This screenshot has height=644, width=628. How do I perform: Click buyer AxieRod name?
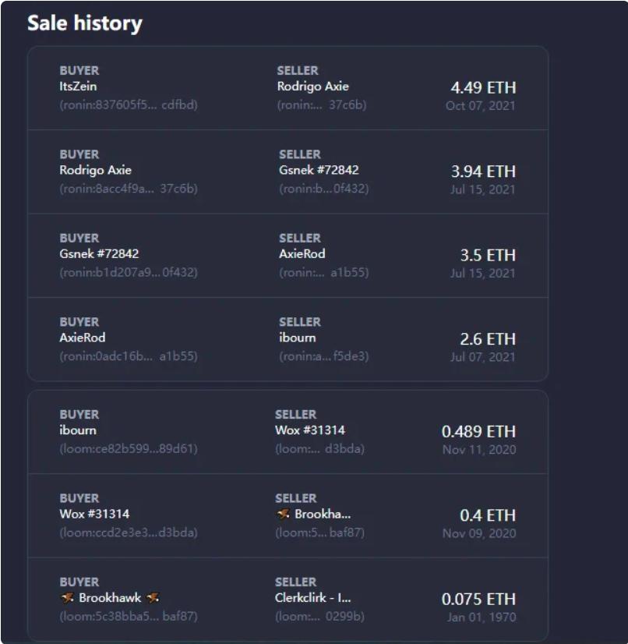click(83, 338)
